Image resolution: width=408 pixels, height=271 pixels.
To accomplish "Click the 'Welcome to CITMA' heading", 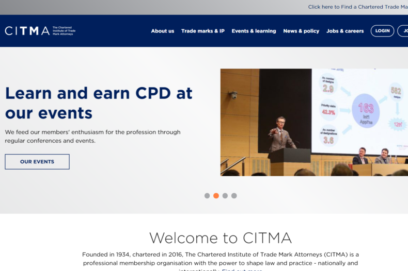I will [x=221, y=238].
